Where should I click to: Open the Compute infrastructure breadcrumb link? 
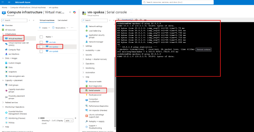[28, 7]
